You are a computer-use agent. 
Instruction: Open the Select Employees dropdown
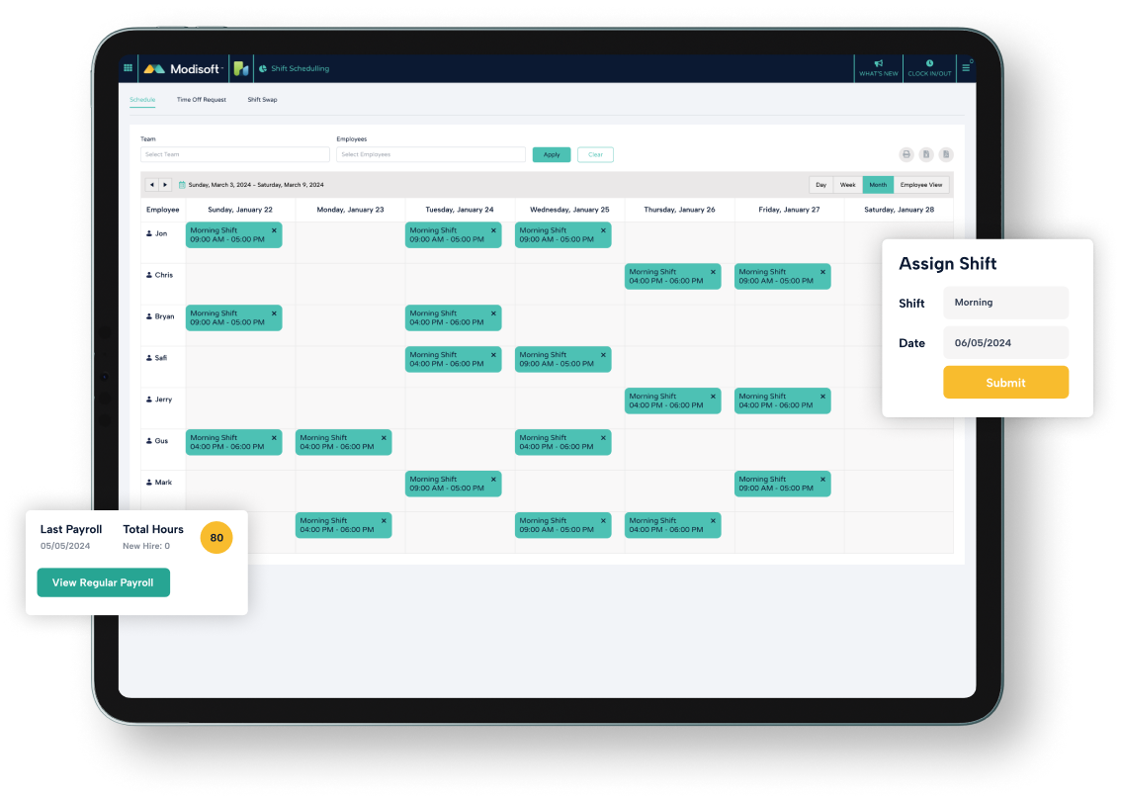431,154
